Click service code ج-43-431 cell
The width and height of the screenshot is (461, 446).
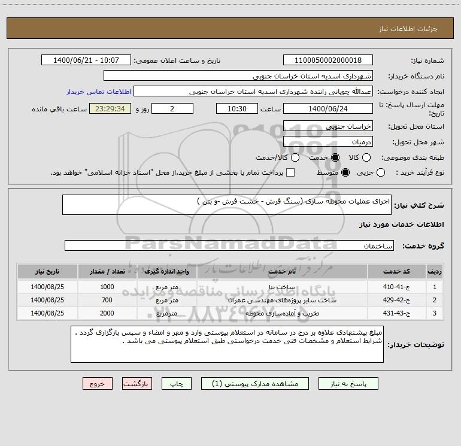point(396,314)
